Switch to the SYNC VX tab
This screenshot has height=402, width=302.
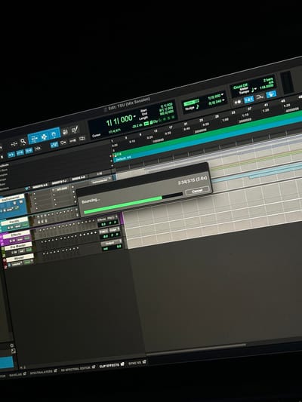[135, 363]
